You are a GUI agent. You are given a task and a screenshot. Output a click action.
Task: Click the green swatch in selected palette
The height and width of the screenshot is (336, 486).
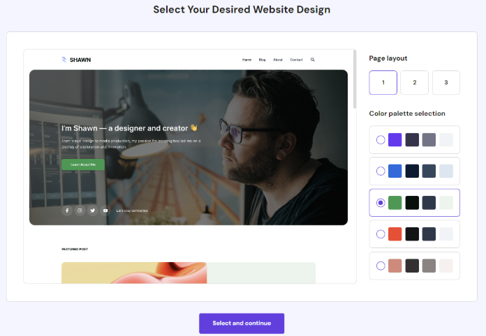coord(395,203)
